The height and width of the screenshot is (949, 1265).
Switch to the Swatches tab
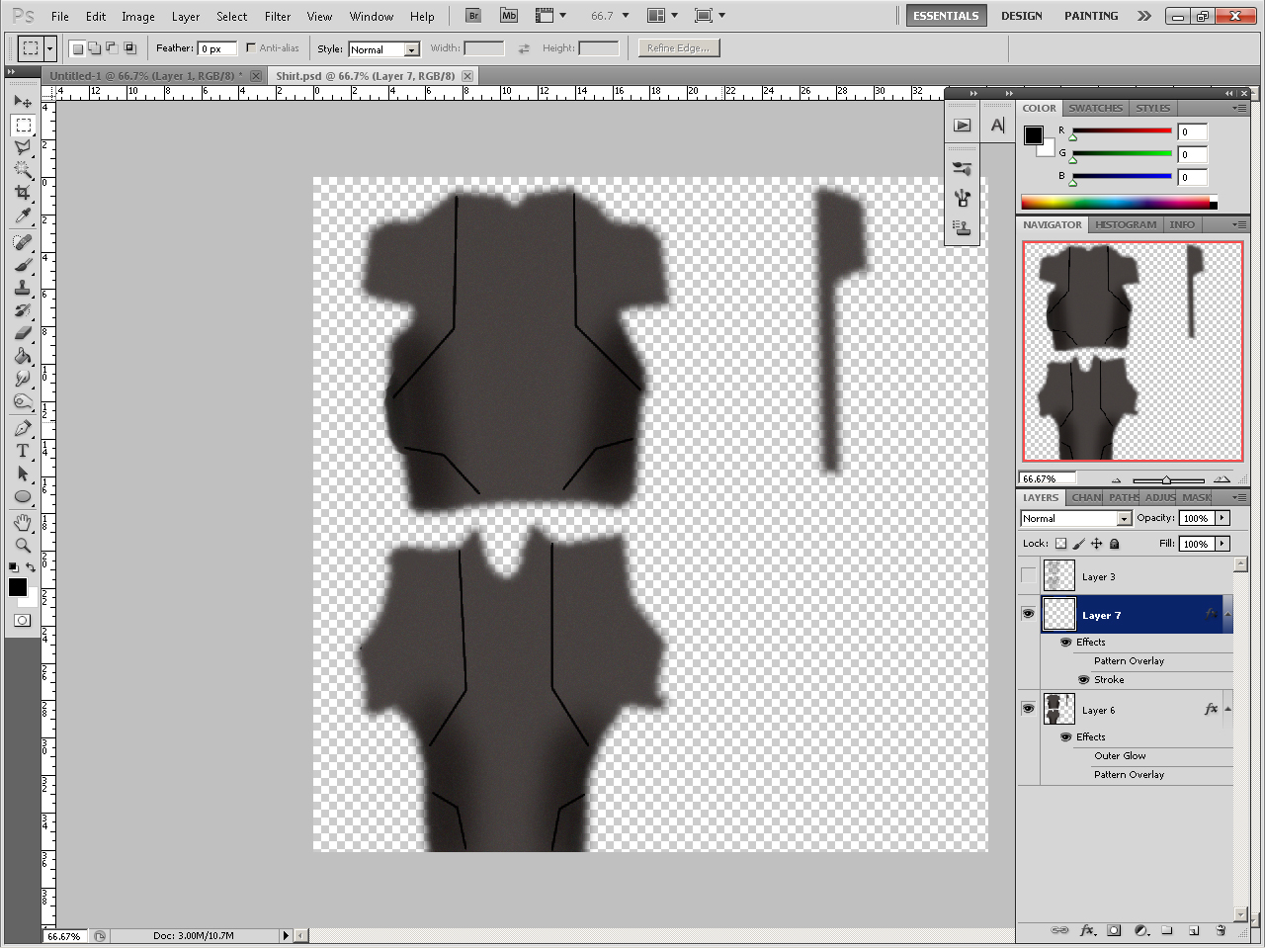coord(1095,108)
